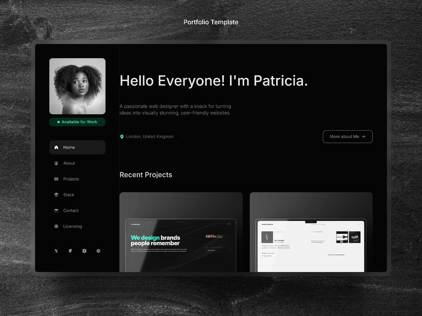
Task: Click the Portfolio Template title
Action: click(211, 22)
